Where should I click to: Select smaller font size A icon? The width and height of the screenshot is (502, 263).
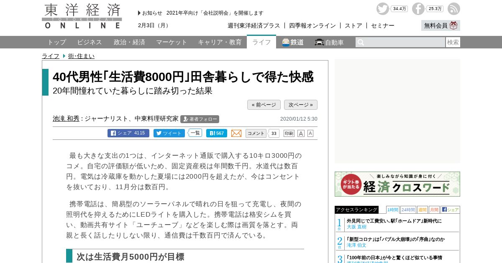[310, 134]
